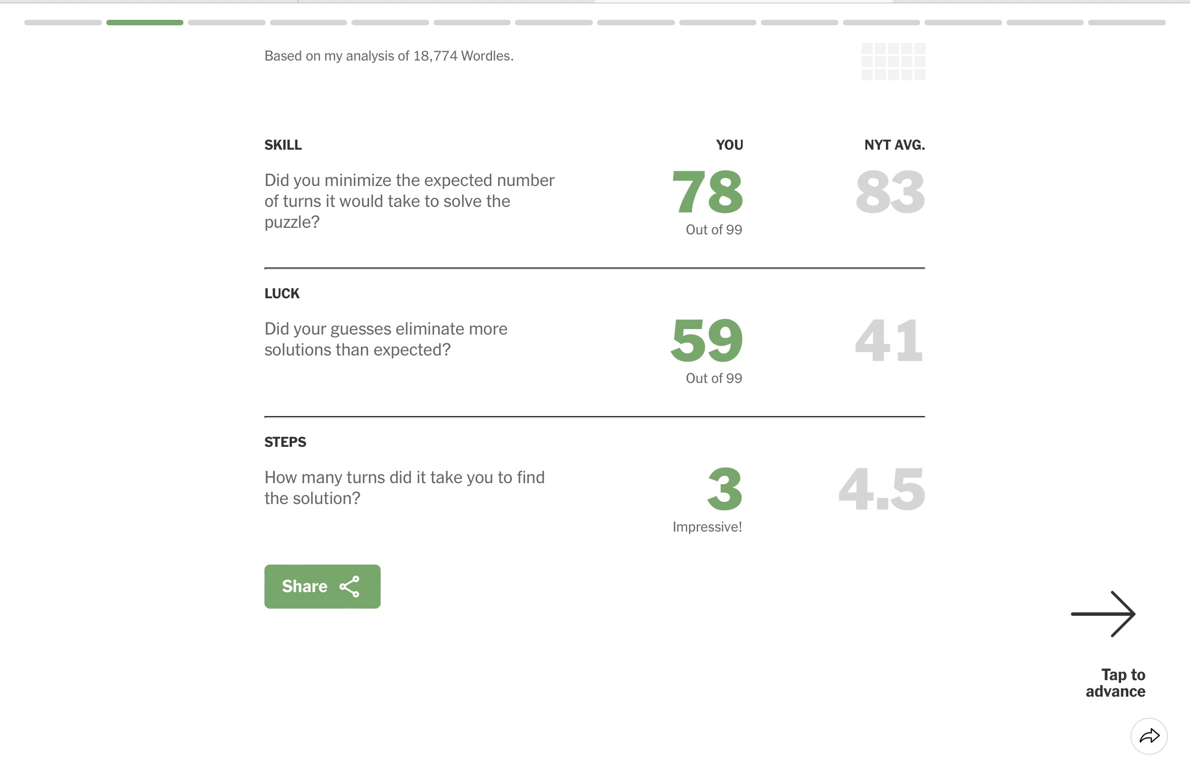Click the Tap to advance label
The width and height of the screenshot is (1190, 777).
point(1116,683)
